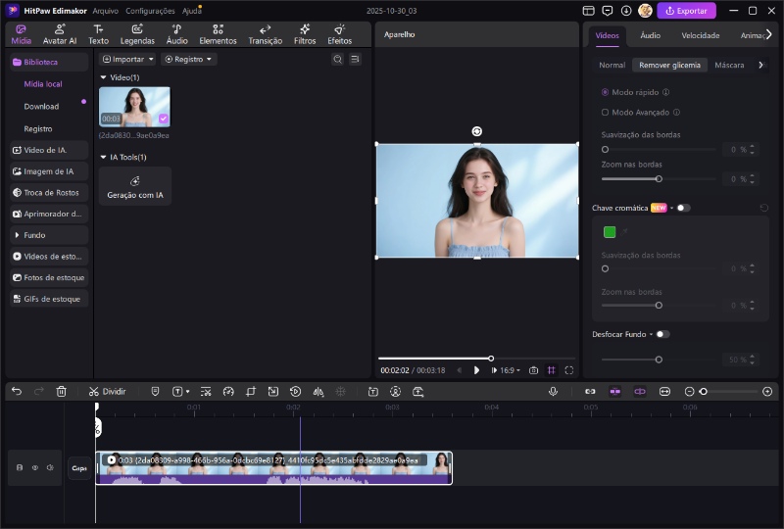784x529 pixels.
Task: Click the Dividir split tool
Action: 107,391
